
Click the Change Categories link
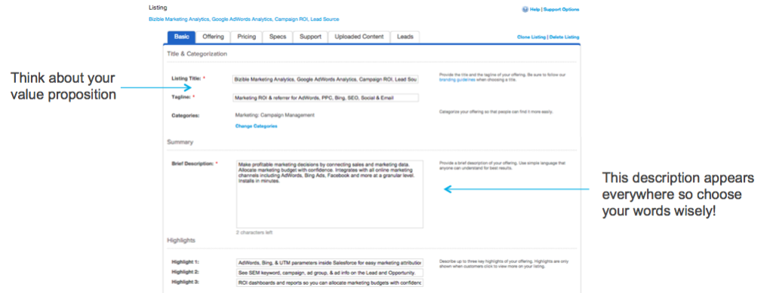click(x=257, y=127)
